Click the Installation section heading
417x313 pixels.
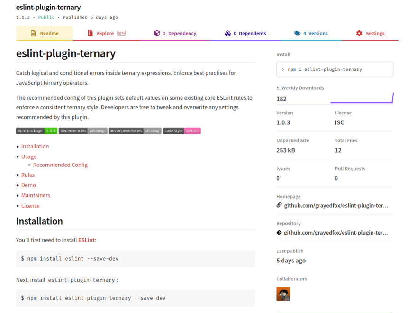pos(39,221)
